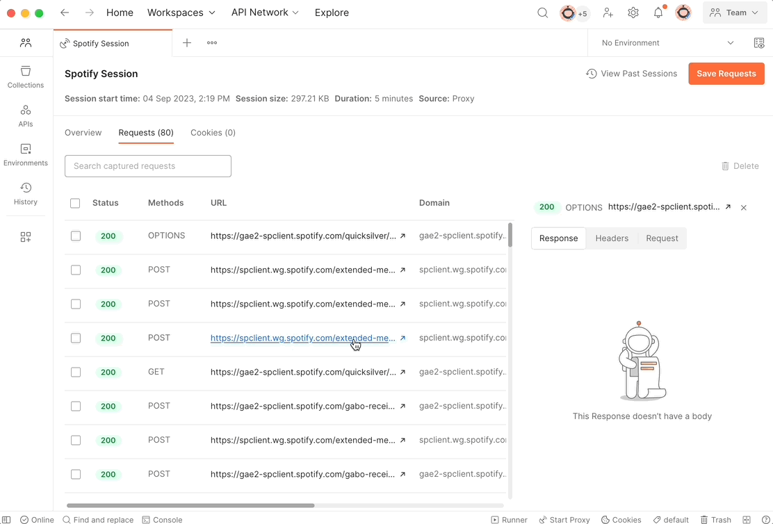Viewport: 773px width, 524px height.
Task: Toggle the select-all requests checkbox
Action: (x=75, y=203)
